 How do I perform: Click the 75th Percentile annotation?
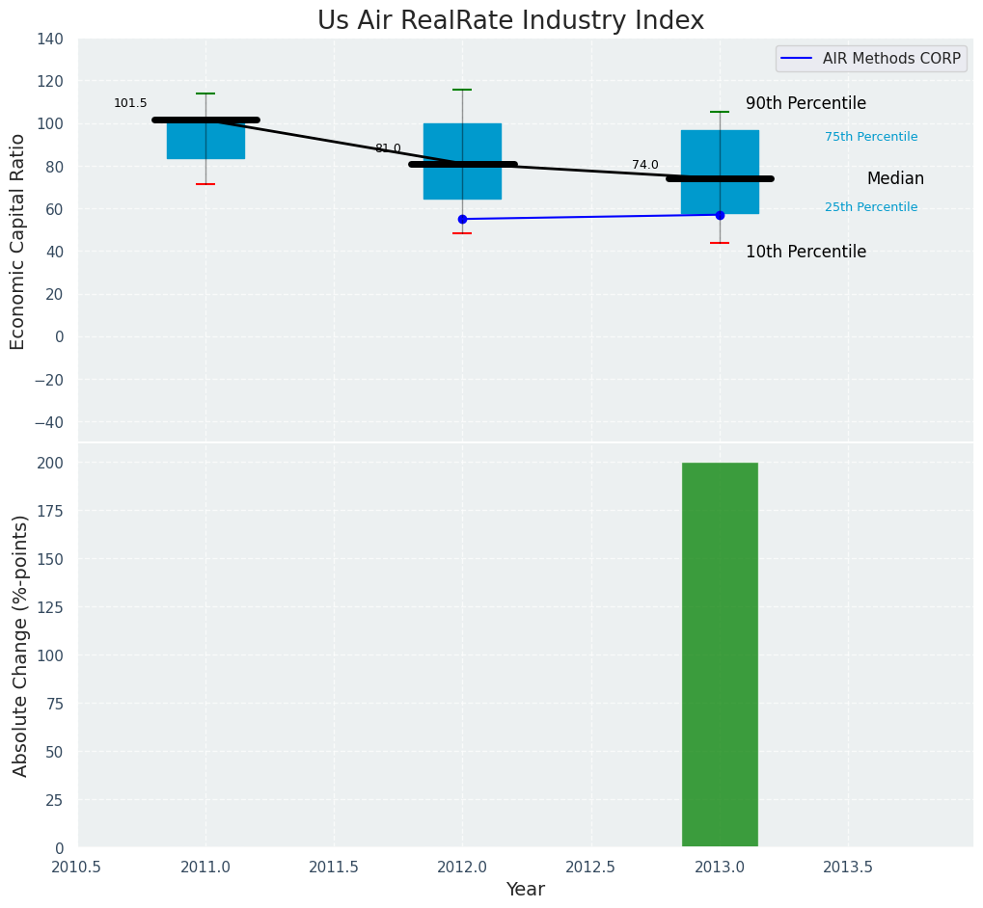[x=871, y=137]
